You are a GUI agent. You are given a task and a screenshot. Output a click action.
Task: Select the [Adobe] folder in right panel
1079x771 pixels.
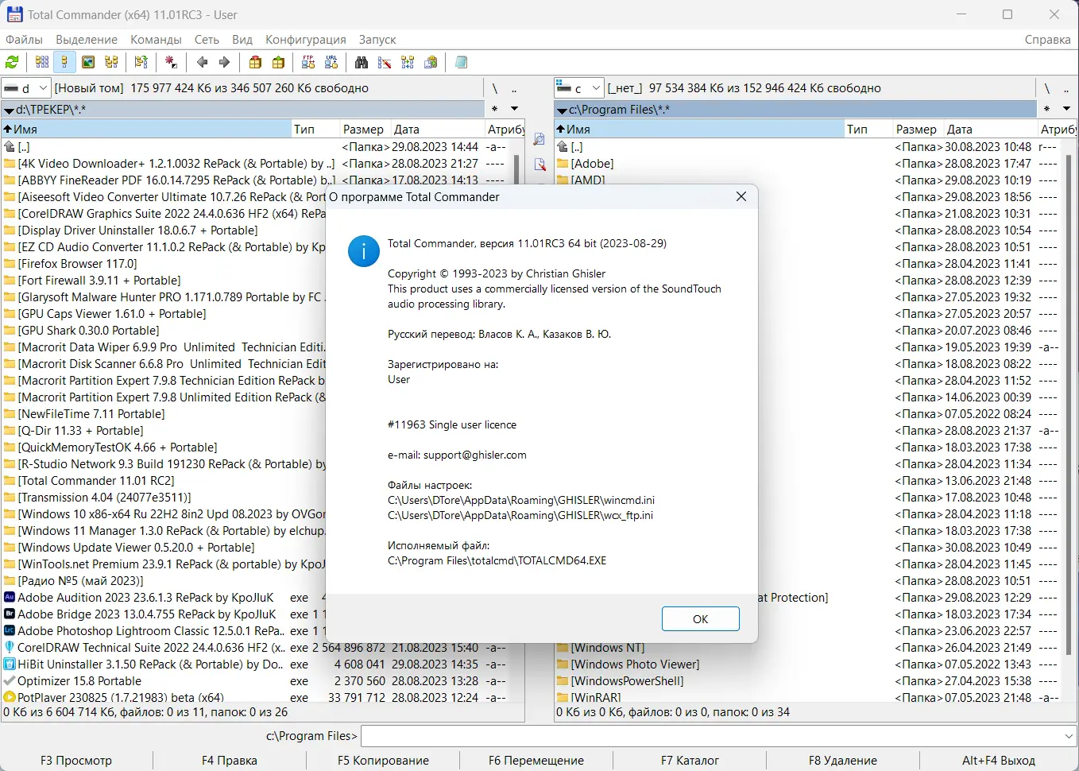click(x=592, y=163)
